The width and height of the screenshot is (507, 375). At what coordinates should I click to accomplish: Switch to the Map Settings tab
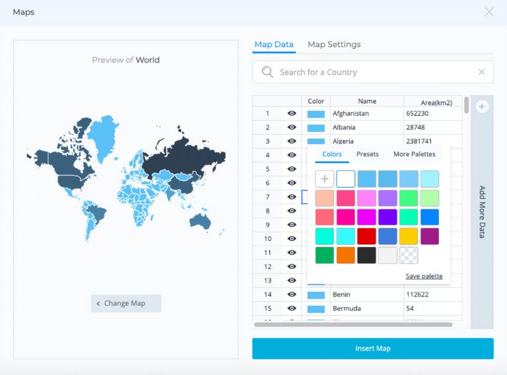(x=334, y=44)
